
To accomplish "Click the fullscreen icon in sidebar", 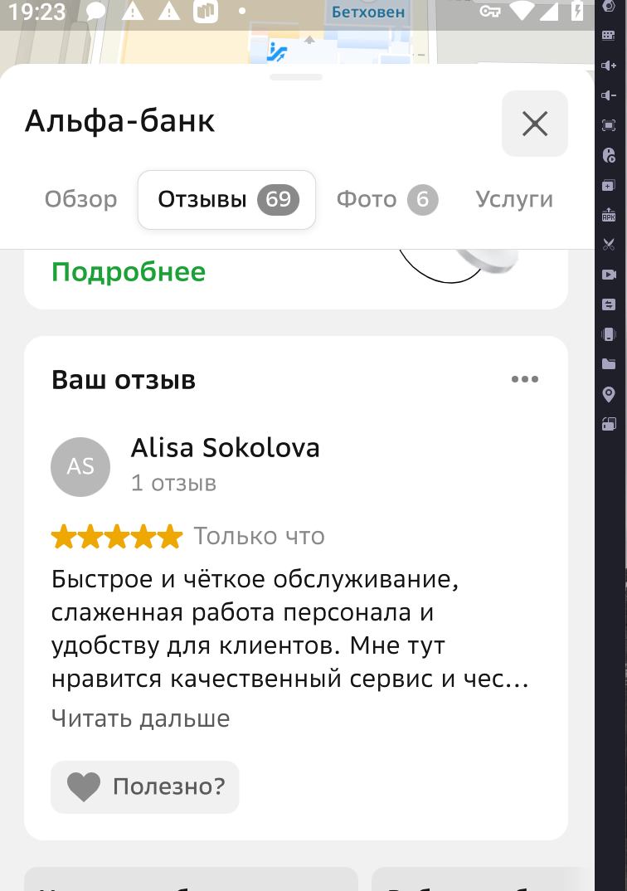I will (x=609, y=125).
